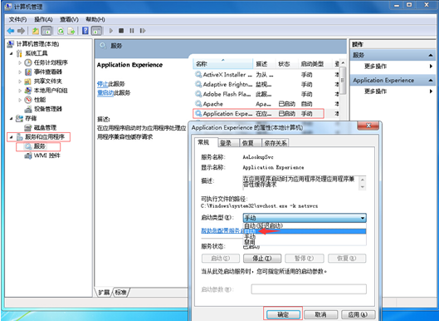Screen dimensions: 439x321
Task: Select WMI 控件 in the tree
Action: click(x=47, y=156)
